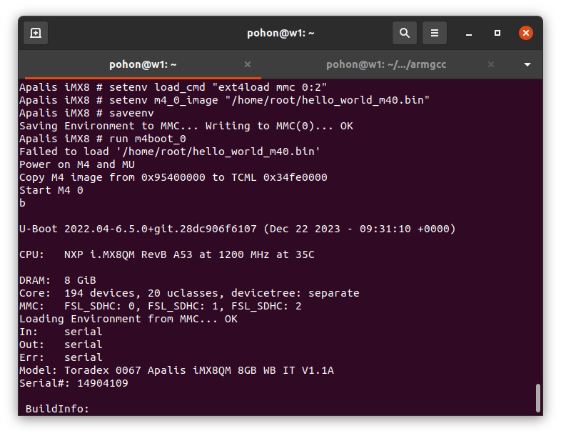
Task: Click the Serial# 14904109 line
Action: [74, 383]
